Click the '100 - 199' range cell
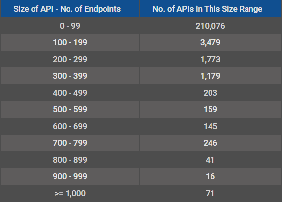Screen dimensions: 282x202 pos(70,42)
